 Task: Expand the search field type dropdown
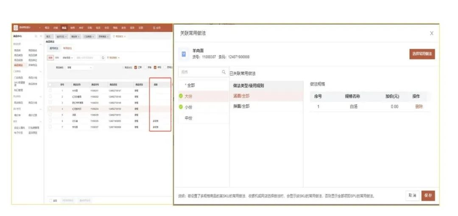click(69, 58)
